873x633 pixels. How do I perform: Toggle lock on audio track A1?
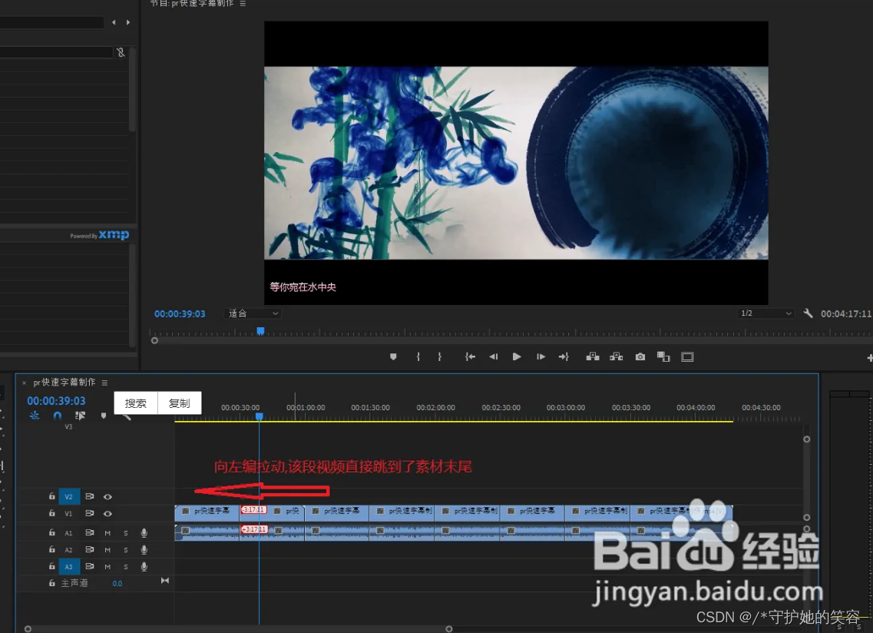[x=51, y=532]
